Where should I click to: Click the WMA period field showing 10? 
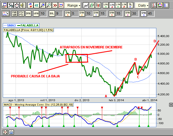(x=43, y=14)
